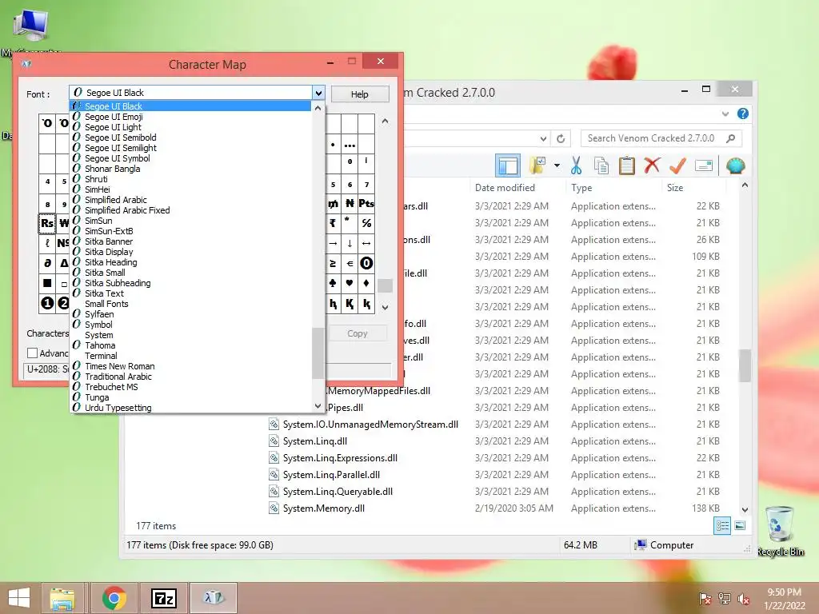Select the Rs character cell in grid
This screenshot has height=614, width=819.
click(x=47, y=224)
